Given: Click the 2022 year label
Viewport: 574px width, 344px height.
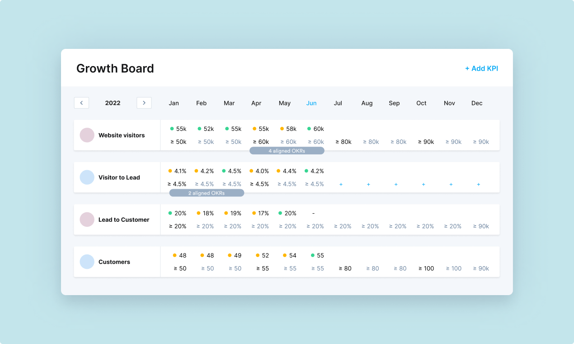Looking at the screenshot, I should coord(113,103).
